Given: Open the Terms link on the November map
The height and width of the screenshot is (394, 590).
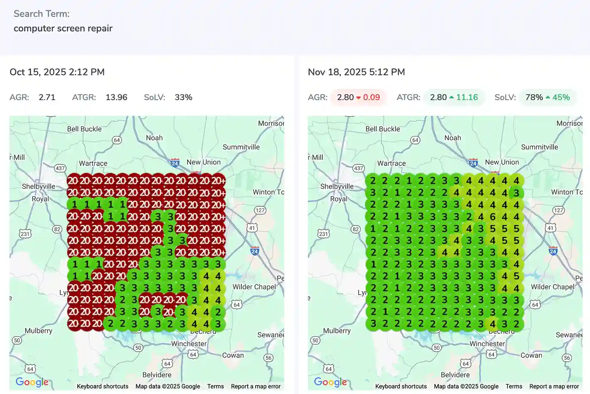Looking at the screenshot, I should coord(514,386).
